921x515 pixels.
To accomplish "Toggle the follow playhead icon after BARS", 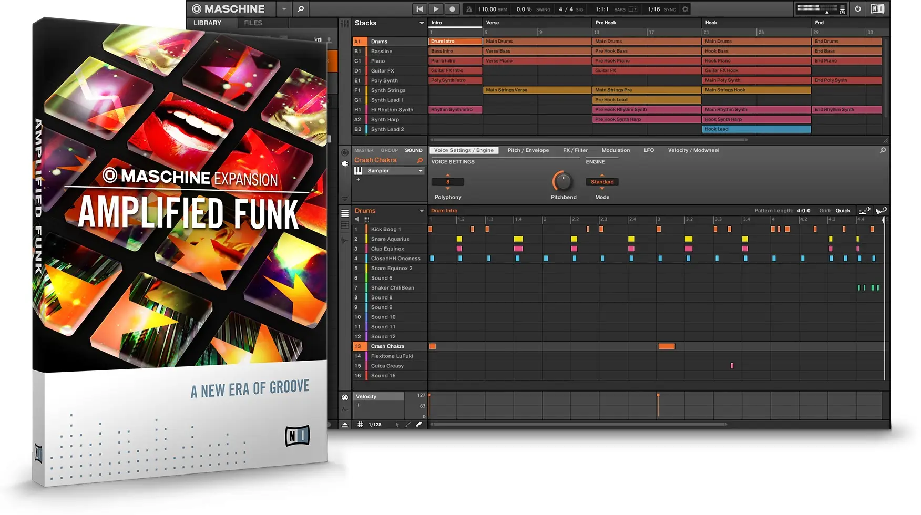I will [633, 9].
